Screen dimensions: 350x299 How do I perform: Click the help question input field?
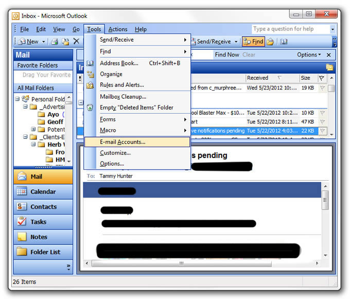pos(291,29)
